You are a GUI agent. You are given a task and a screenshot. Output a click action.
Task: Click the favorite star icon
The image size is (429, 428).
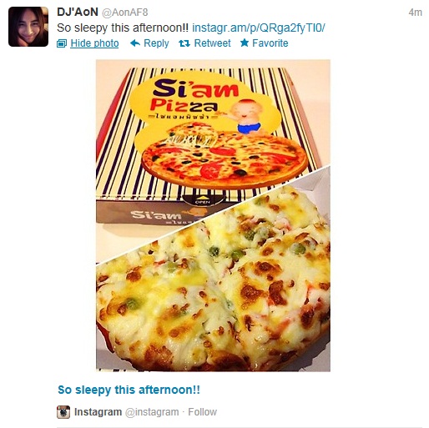245,43
